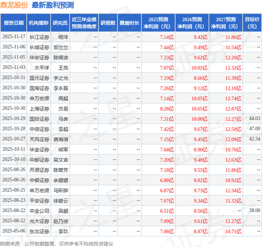Click 东北证券 institution cell
The height and width of the screenshot is (247, 262).
(39, 231)
